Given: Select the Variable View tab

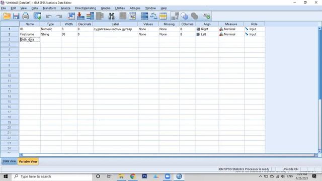Looking at the screenshot, I should [x=28, y=161].
